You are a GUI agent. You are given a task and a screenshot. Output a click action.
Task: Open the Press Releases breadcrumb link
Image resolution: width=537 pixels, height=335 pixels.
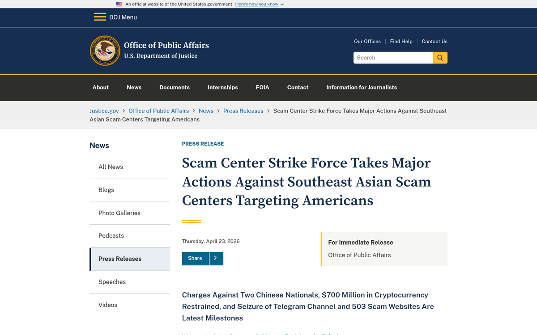(243, 111)
